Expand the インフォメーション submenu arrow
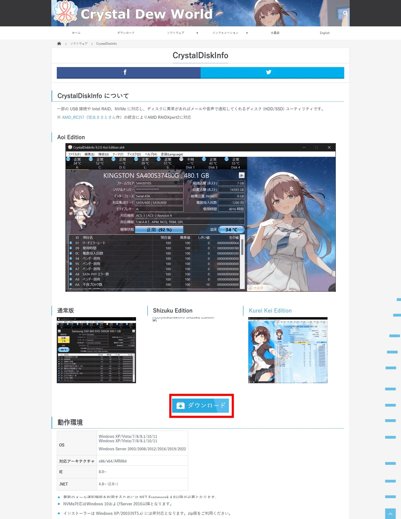The width and height of the screenshot is (401, 519). (247, 33)
